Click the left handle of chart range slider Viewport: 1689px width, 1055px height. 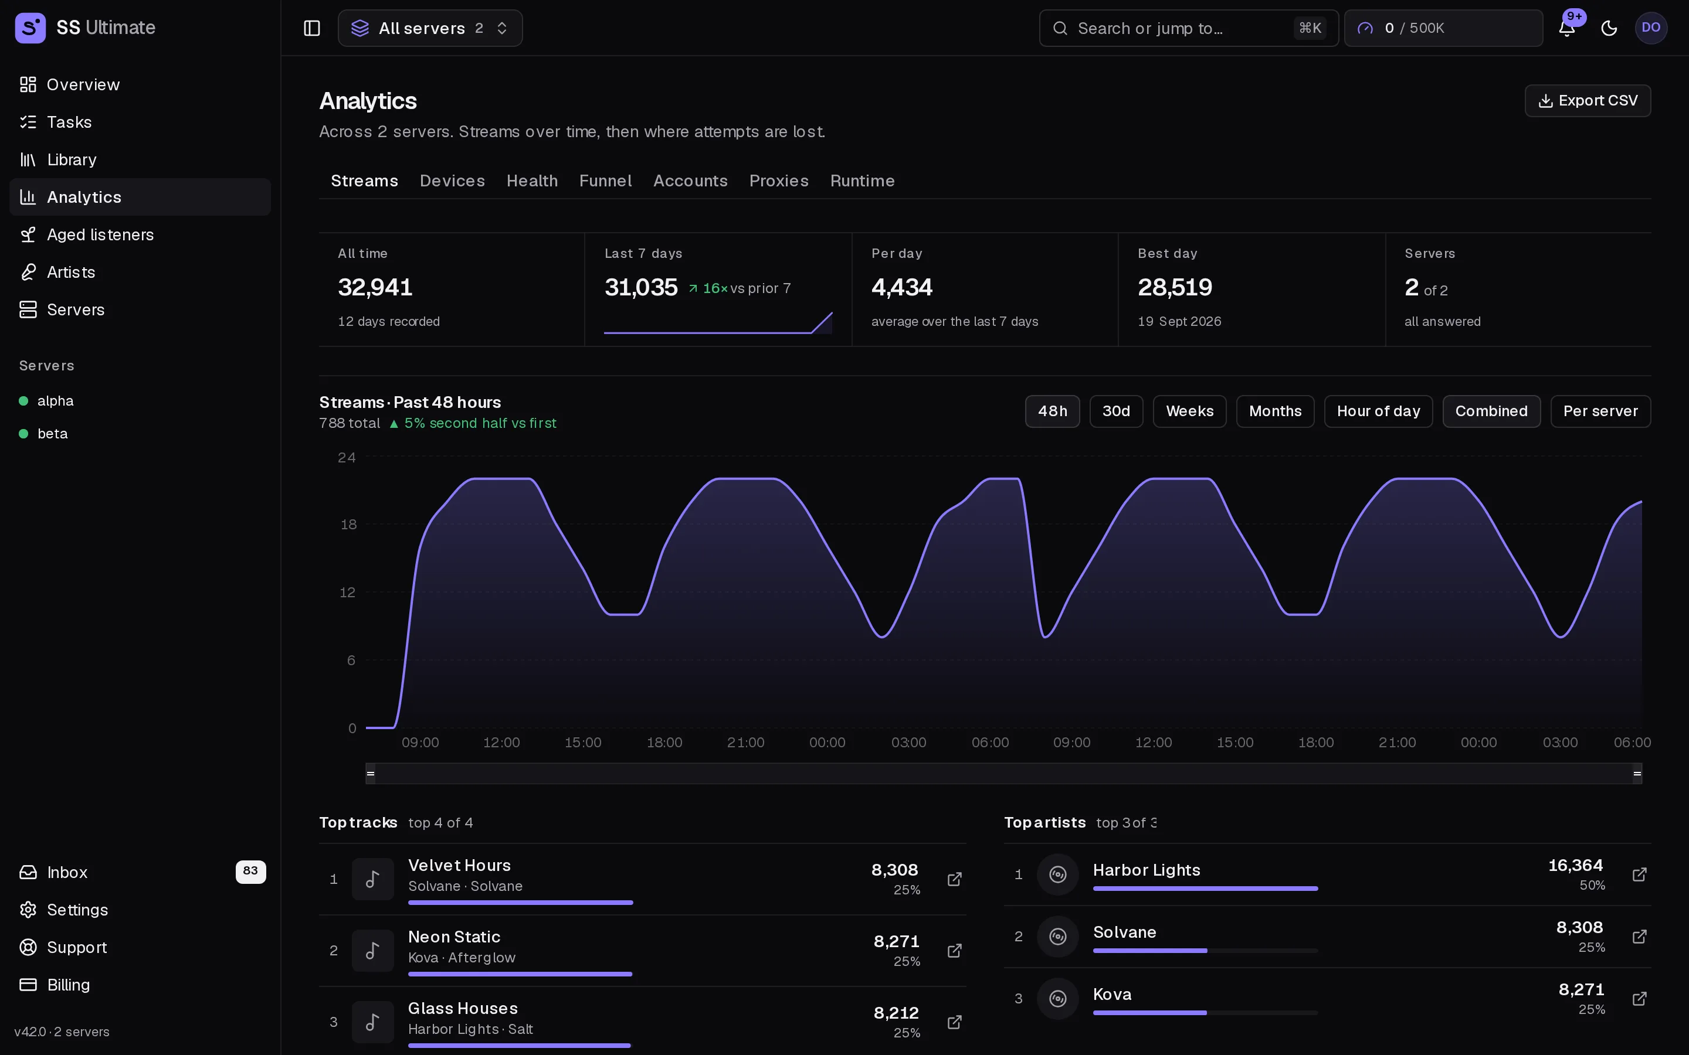pos(371,773)
